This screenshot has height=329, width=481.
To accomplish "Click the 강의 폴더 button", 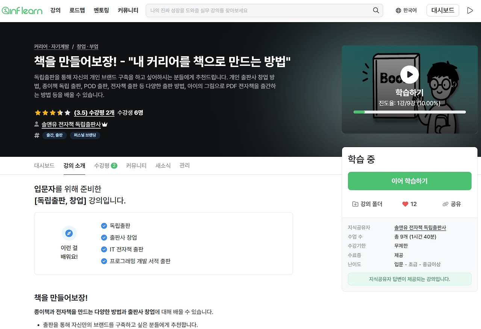I will (367, 204).
